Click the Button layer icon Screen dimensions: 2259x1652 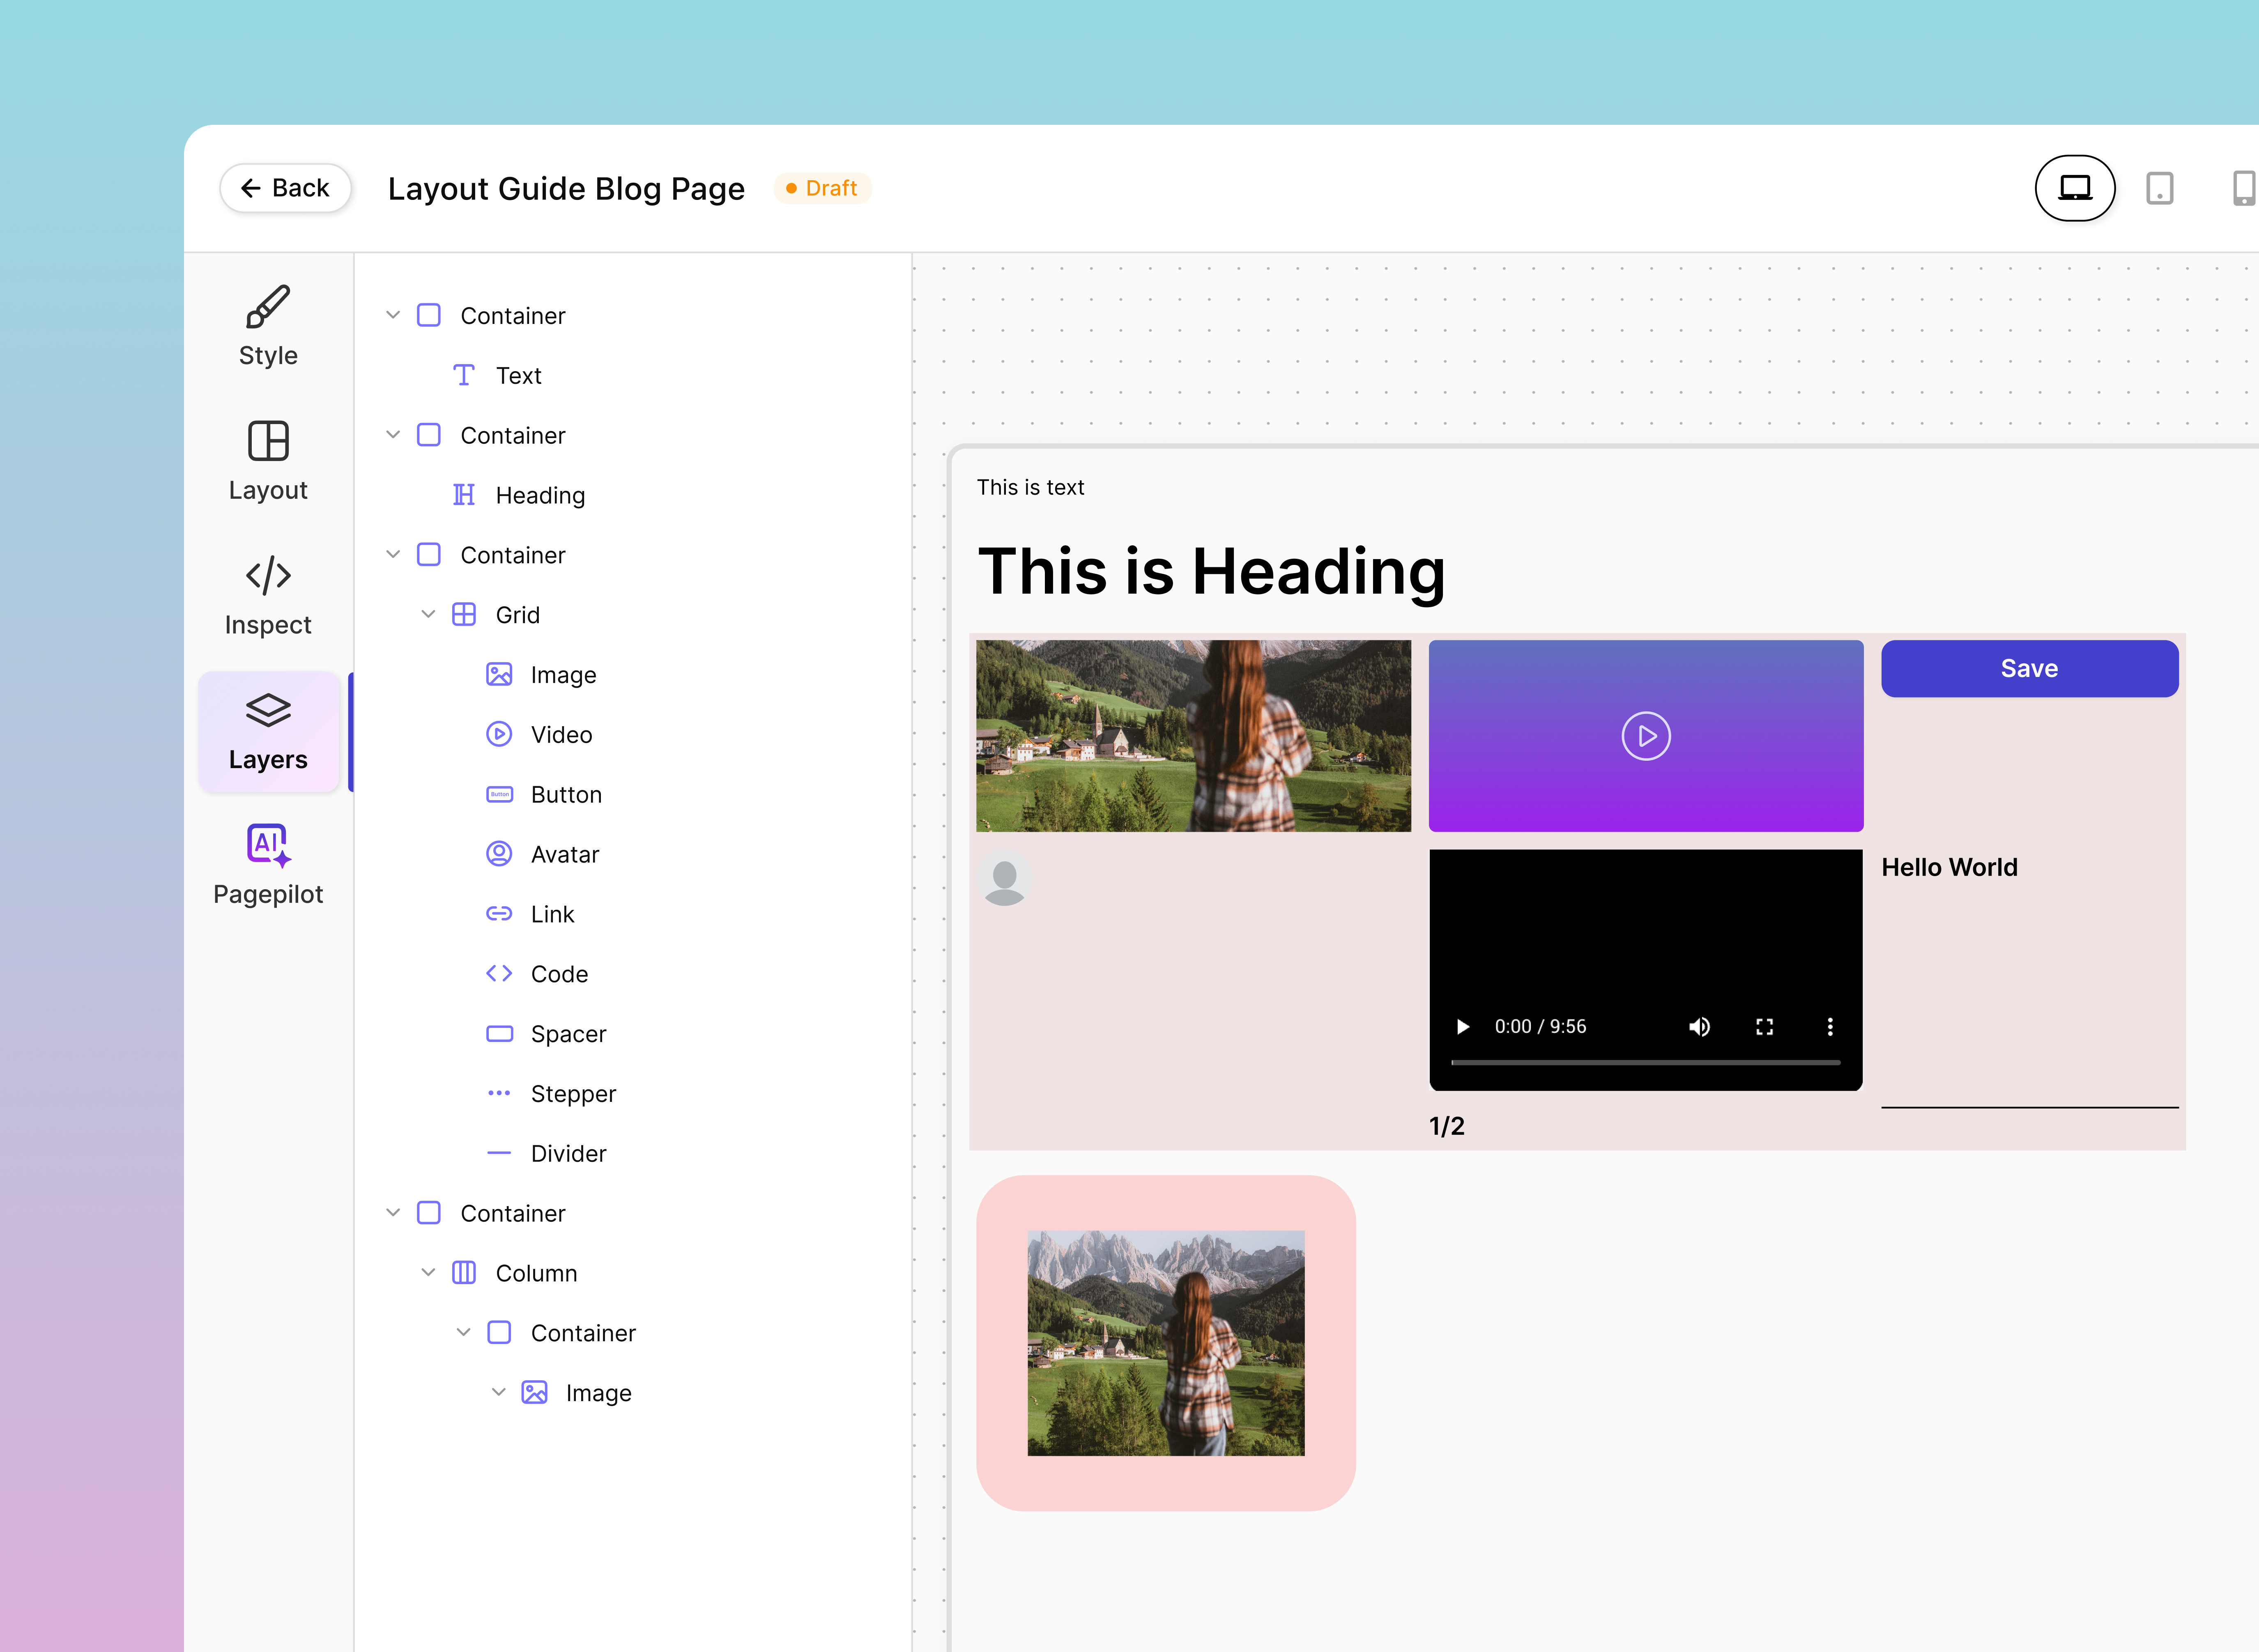click(499, 794)
